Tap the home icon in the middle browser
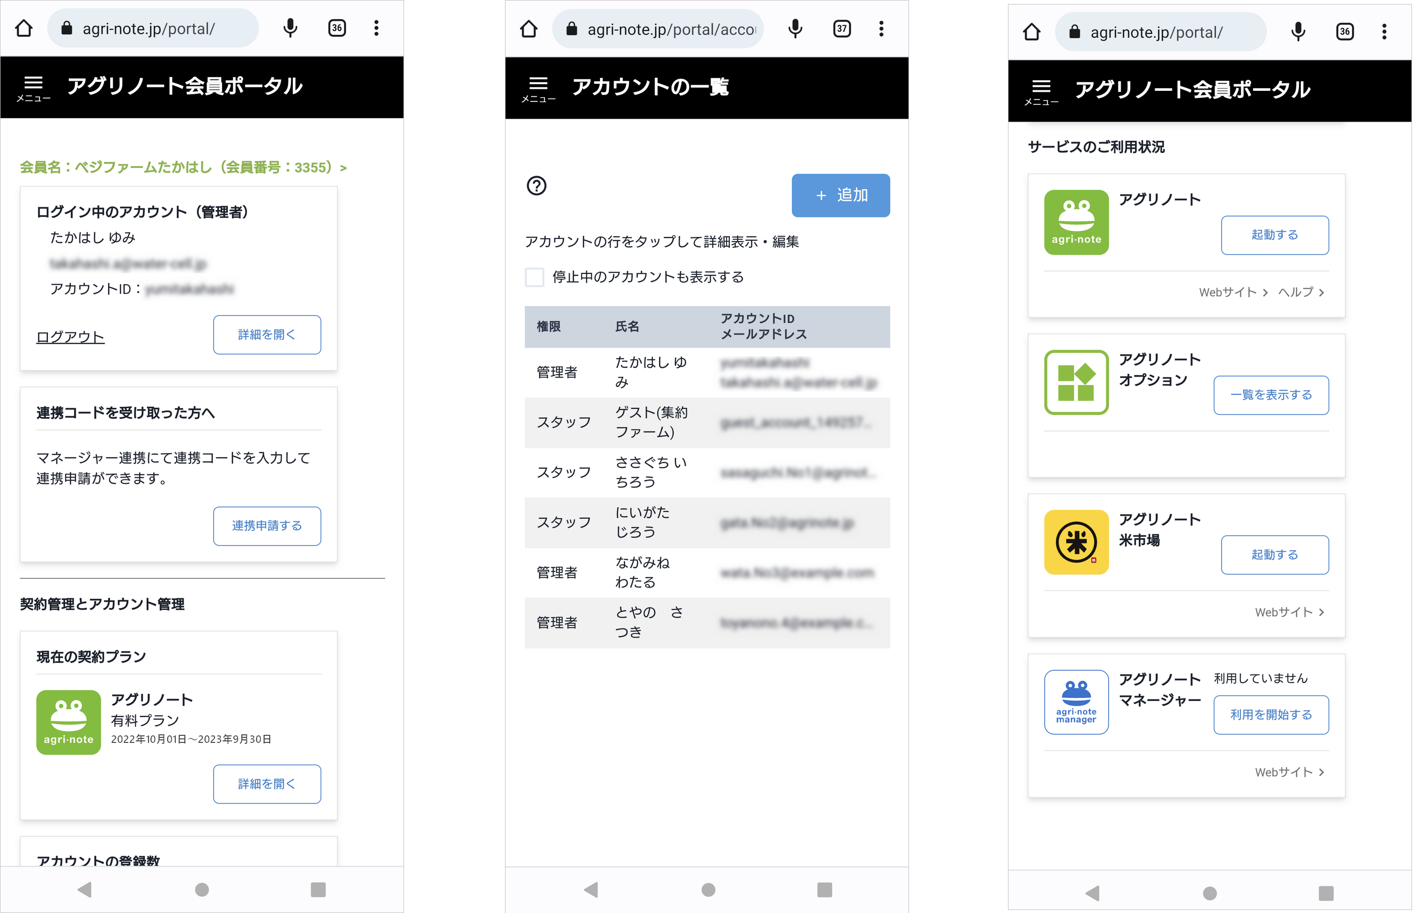1414x913 pixels. pos(528,28)
